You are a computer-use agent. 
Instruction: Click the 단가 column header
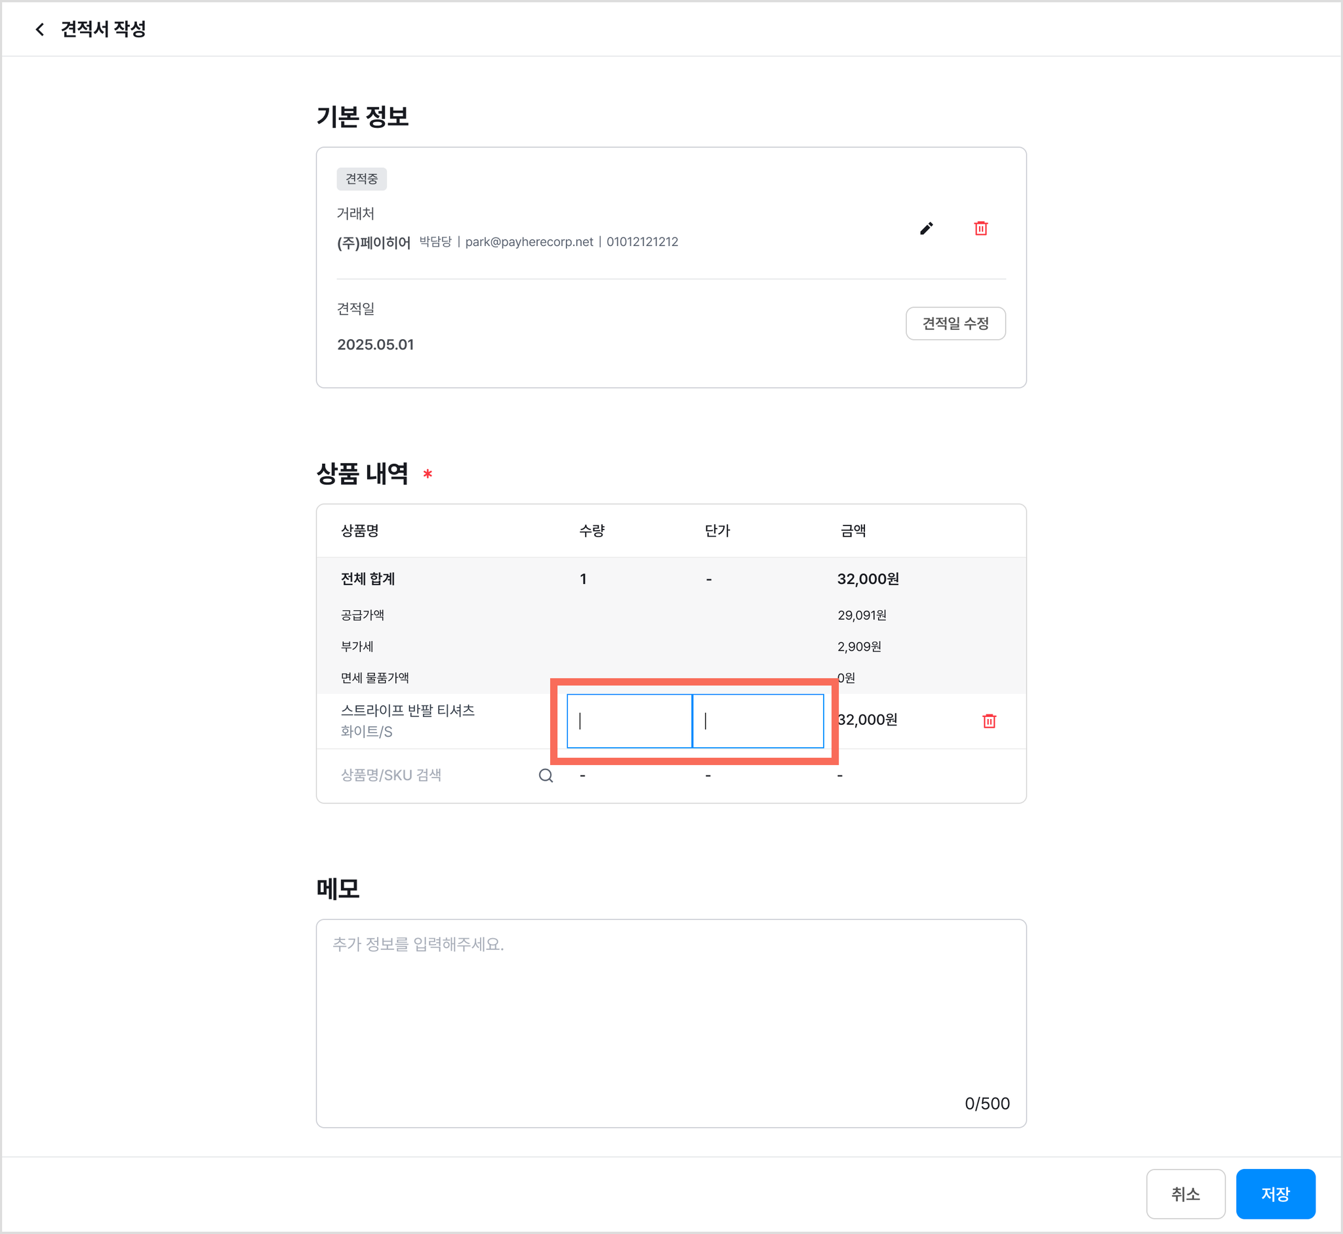(717, 531)
